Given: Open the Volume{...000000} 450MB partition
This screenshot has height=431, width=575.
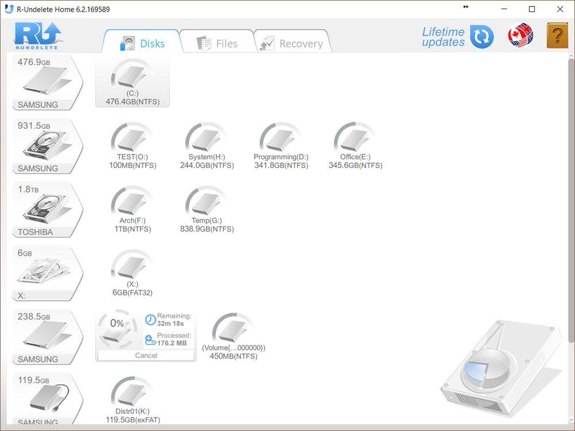Looking at the screenshot, I should (233, 337).
